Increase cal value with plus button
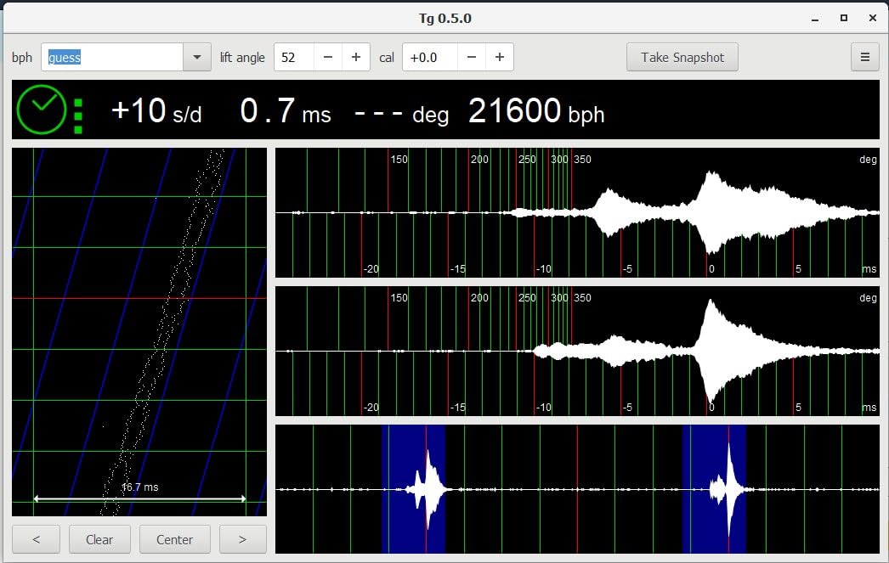Viewport: 889px width, 563px height. tap(499, 57)
